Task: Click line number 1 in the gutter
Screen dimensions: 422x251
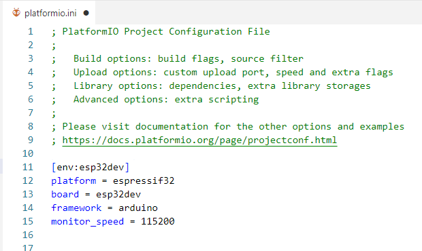Action: [31, 32]
